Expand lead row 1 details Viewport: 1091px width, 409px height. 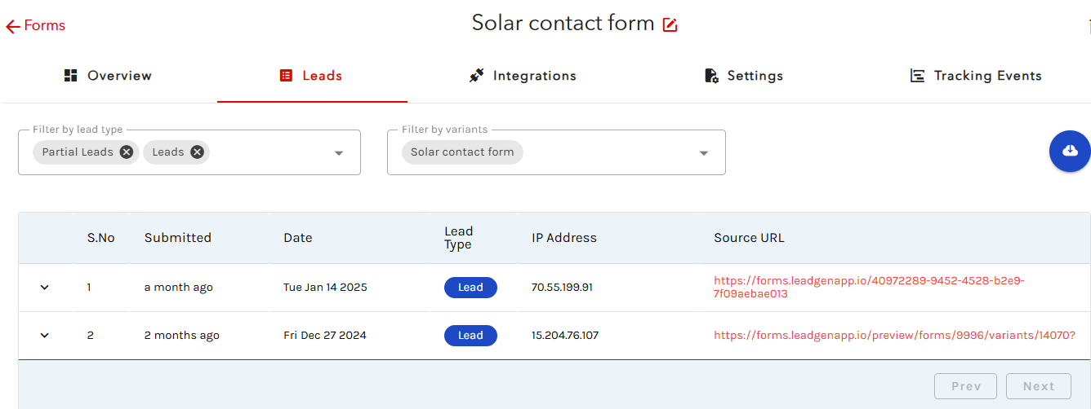point(45,287)
